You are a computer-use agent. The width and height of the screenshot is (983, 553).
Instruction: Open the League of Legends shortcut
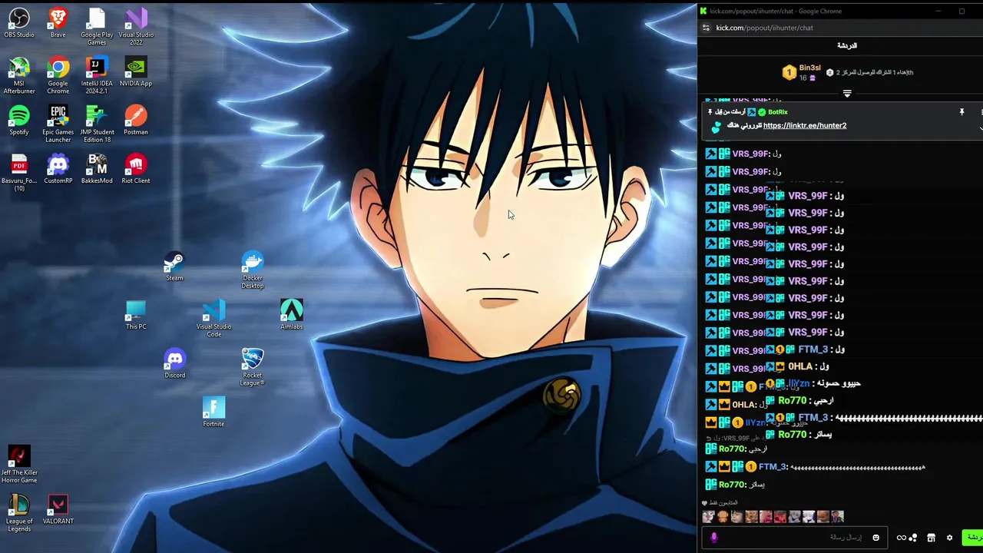[x=19, y=513]
